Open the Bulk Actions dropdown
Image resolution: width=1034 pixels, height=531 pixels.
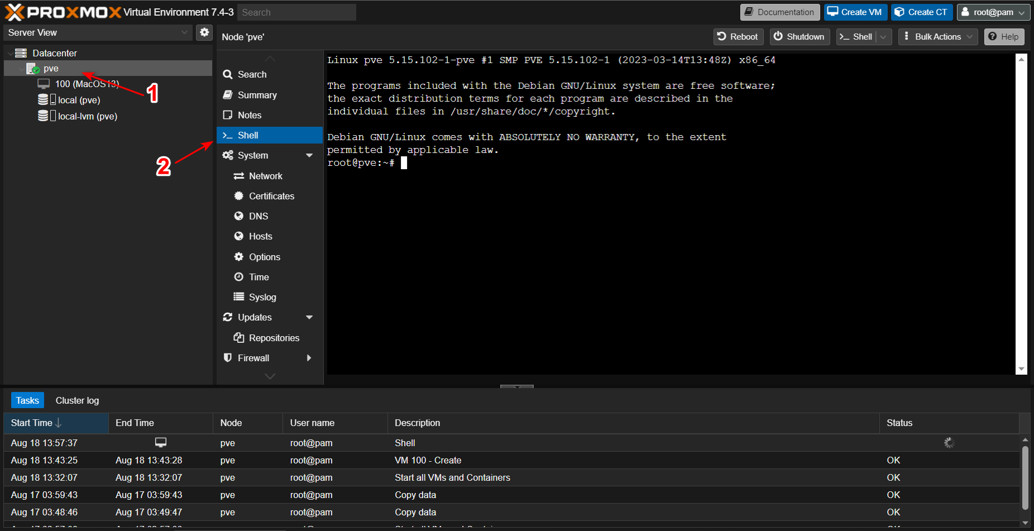coord(938,37)
